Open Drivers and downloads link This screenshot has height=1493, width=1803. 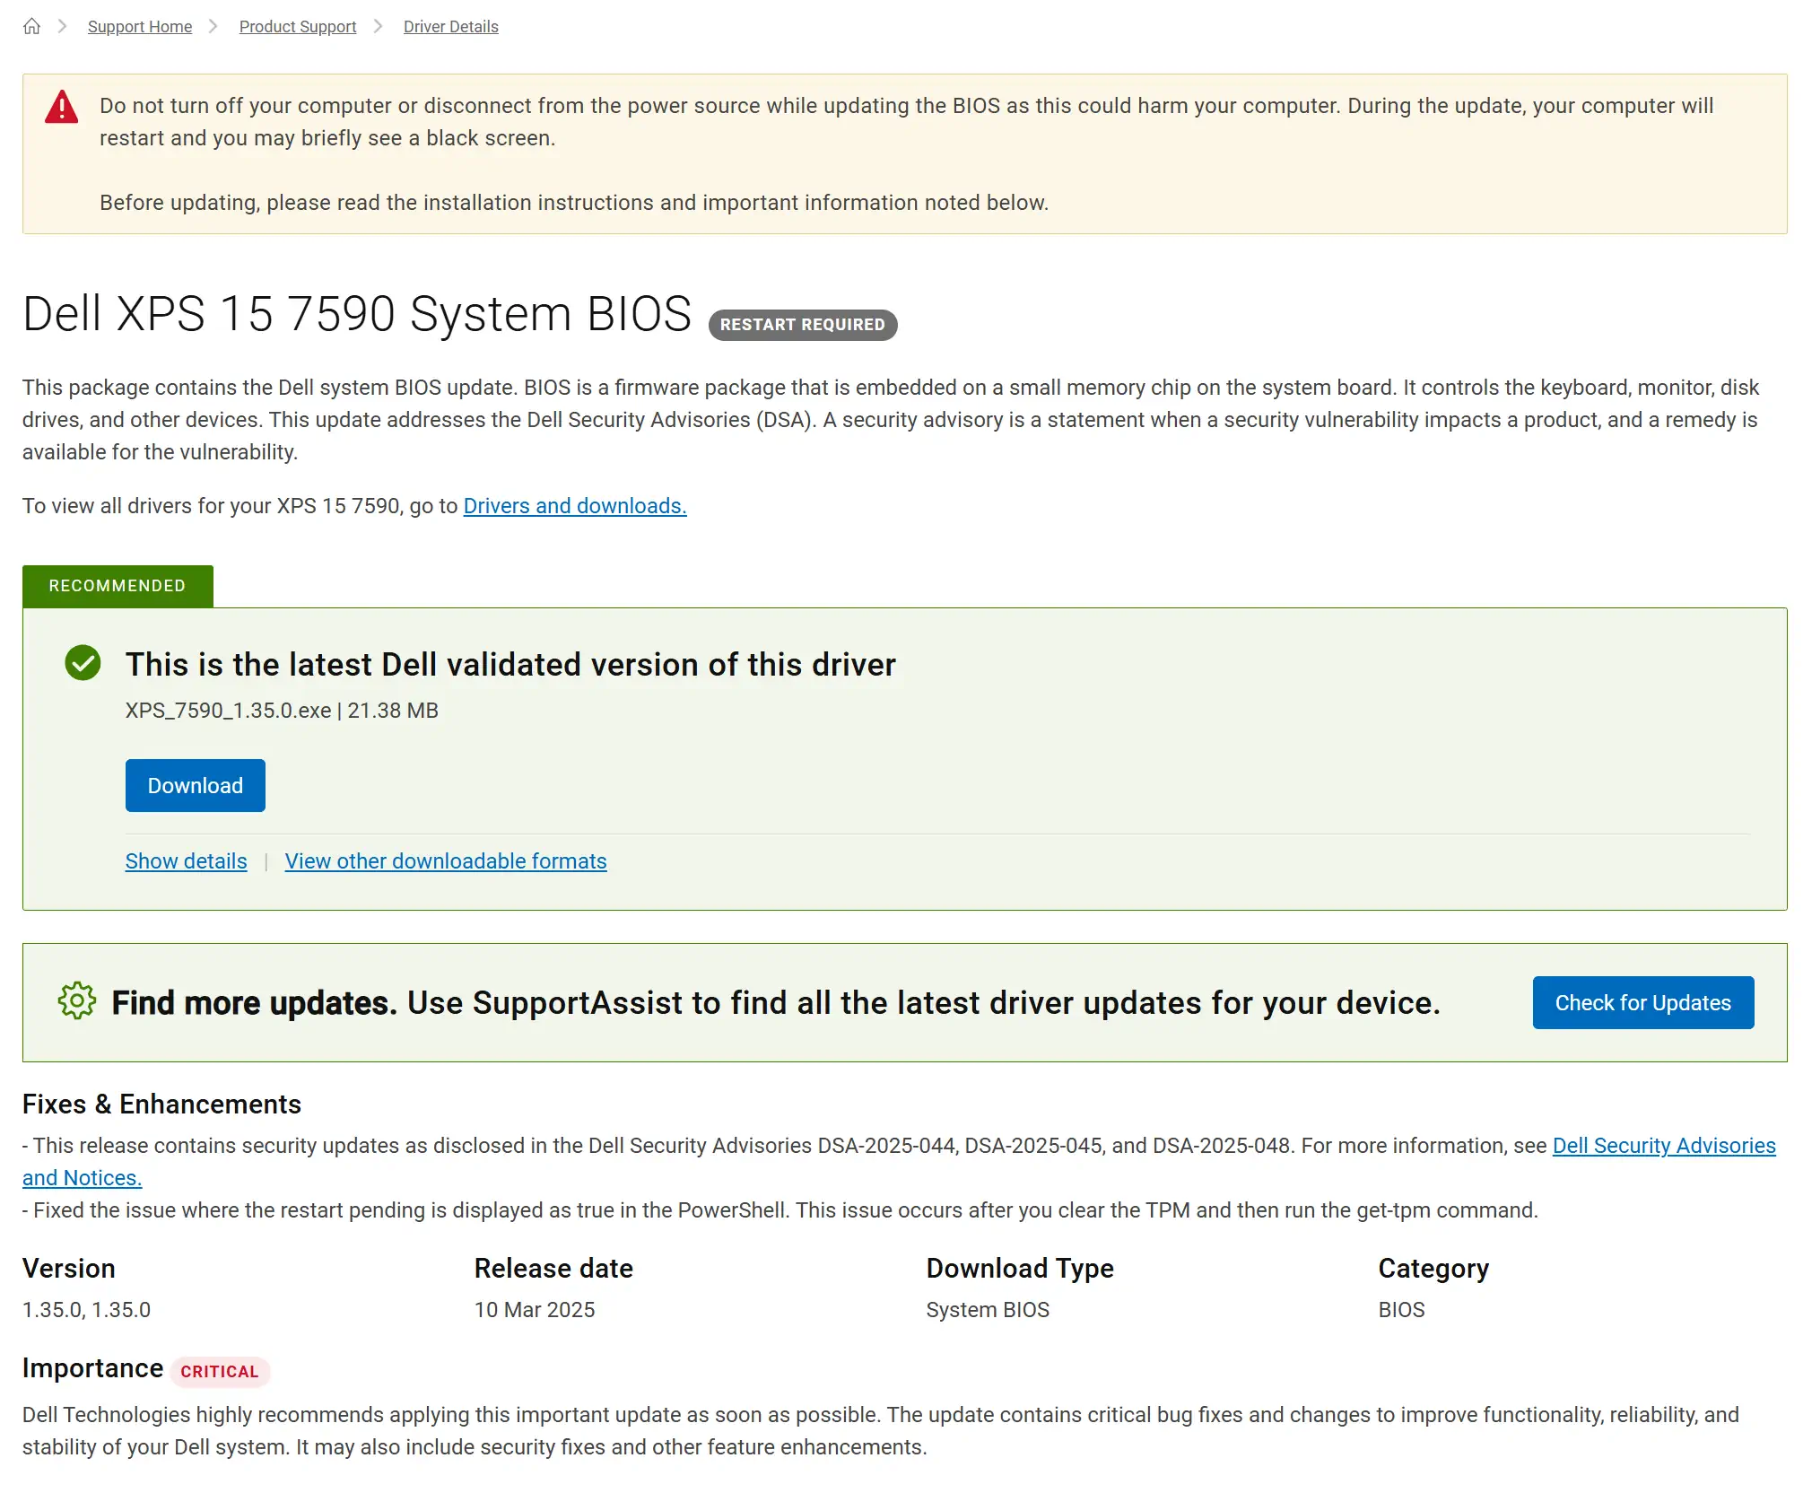574,506
